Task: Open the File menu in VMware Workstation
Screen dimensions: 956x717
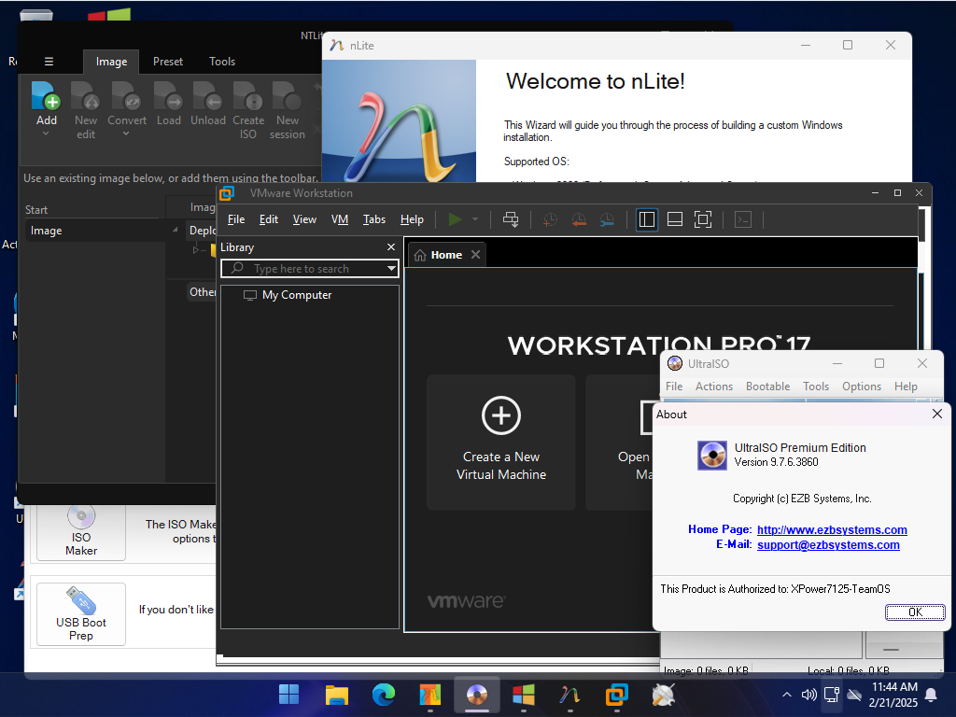Action: pos(236,219)
